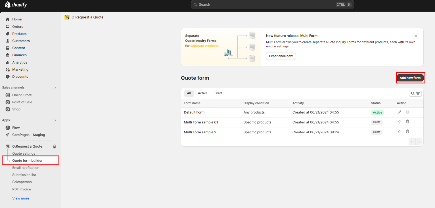The height and width of the screenshot is (208, 435).
Task: Click the filter icon next to table search
Action: click(417, 93)
